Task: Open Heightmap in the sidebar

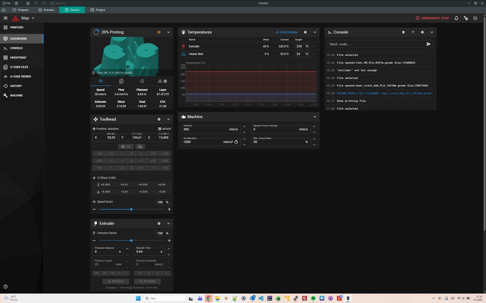Action: coord(18,58)
